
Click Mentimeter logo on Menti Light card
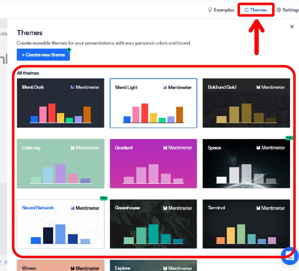pyautogui.click(x=165, y=87)
